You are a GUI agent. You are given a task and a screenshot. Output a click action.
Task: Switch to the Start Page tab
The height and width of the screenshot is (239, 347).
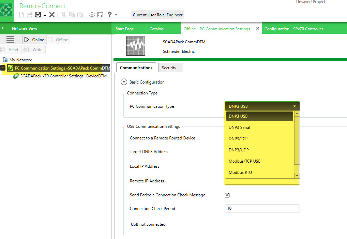pos(125,29)
